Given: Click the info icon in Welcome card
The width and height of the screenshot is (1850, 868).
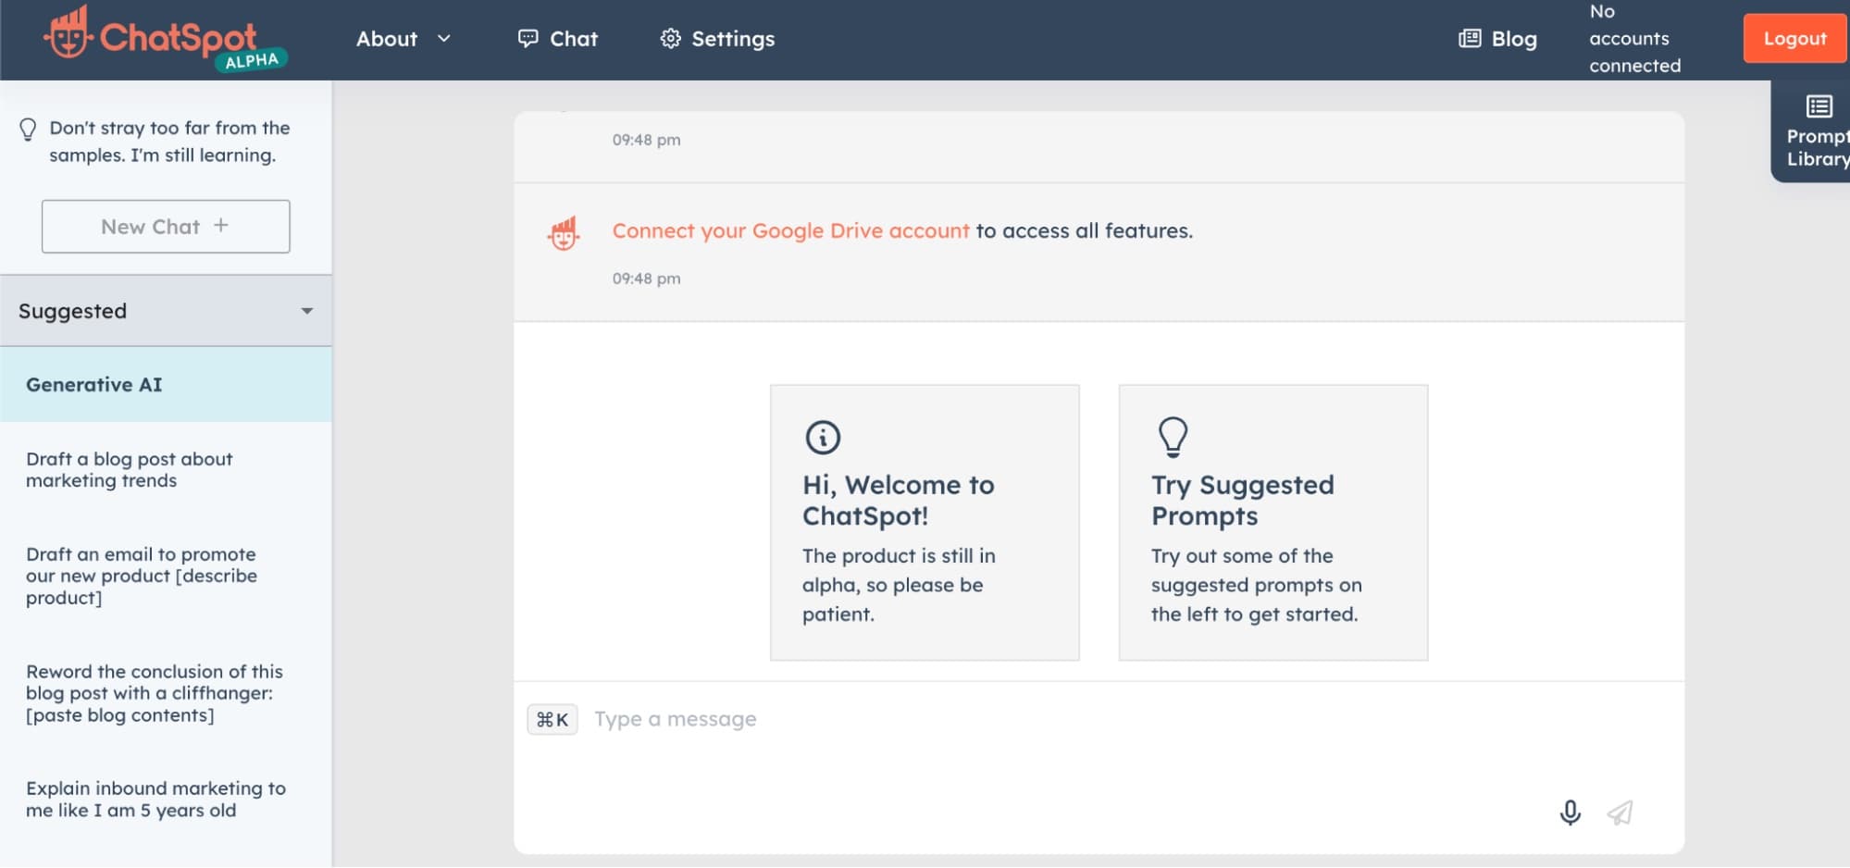Looking at the screenshot, I should pyautogui.click(x=823, y=437).
